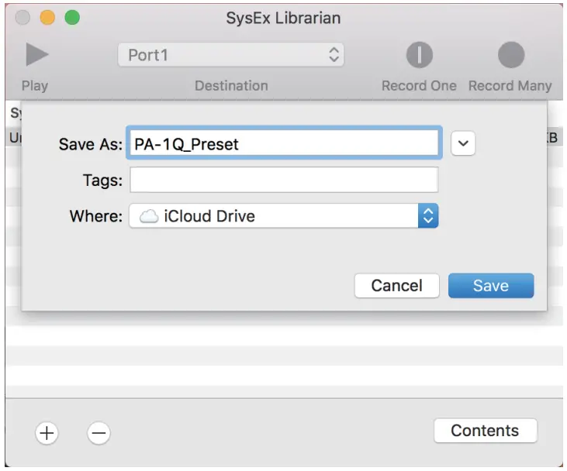Image resolution: width=567 pixels, height=471 pixels.
Task: Click the blue Save button
Action: point(490,286)
